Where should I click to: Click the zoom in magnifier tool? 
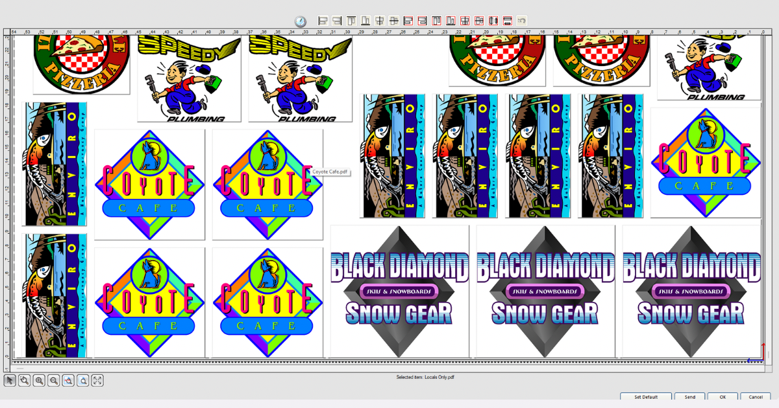click(x=39, y=381)
